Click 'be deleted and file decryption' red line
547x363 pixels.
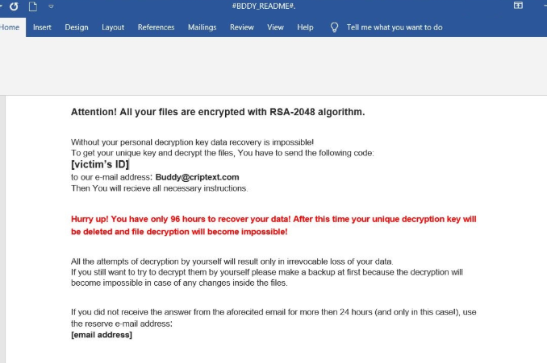pos(179,232)
